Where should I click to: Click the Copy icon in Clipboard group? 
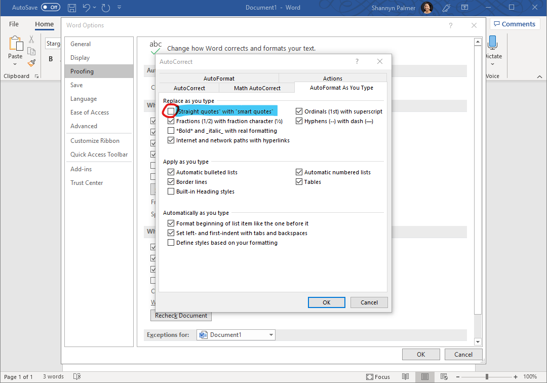pos(31,51)
